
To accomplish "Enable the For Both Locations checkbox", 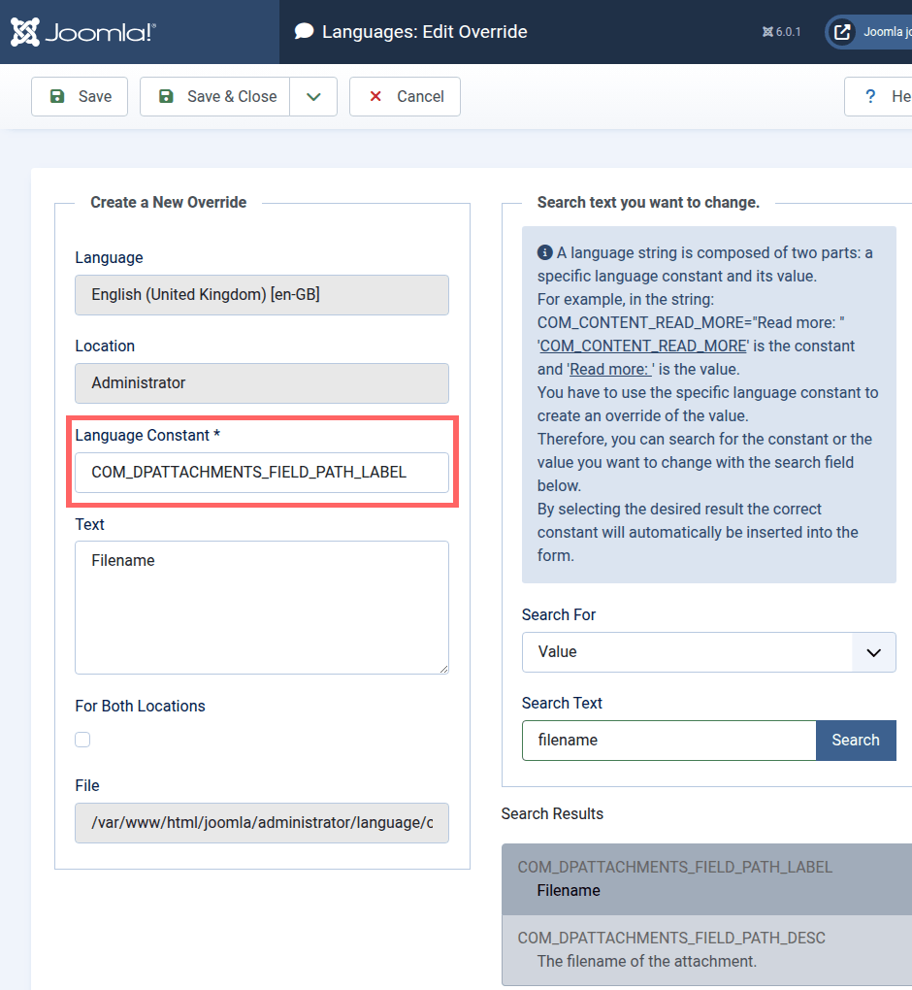I will click(x=82, y=740).
